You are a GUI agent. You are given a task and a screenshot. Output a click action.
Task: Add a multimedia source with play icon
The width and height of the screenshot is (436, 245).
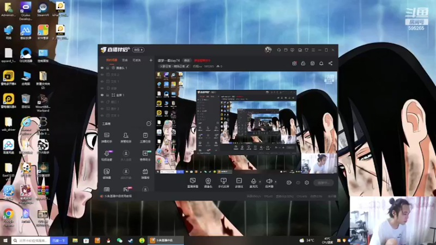pos(239,183)
